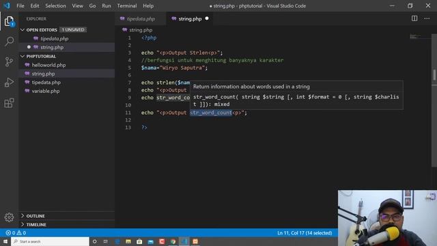Collapse the PHPTUTORIAL folder section
Image resolution: width=437 pixels, height=246 pixels.
pyautogui.click(x=23, y=56)
